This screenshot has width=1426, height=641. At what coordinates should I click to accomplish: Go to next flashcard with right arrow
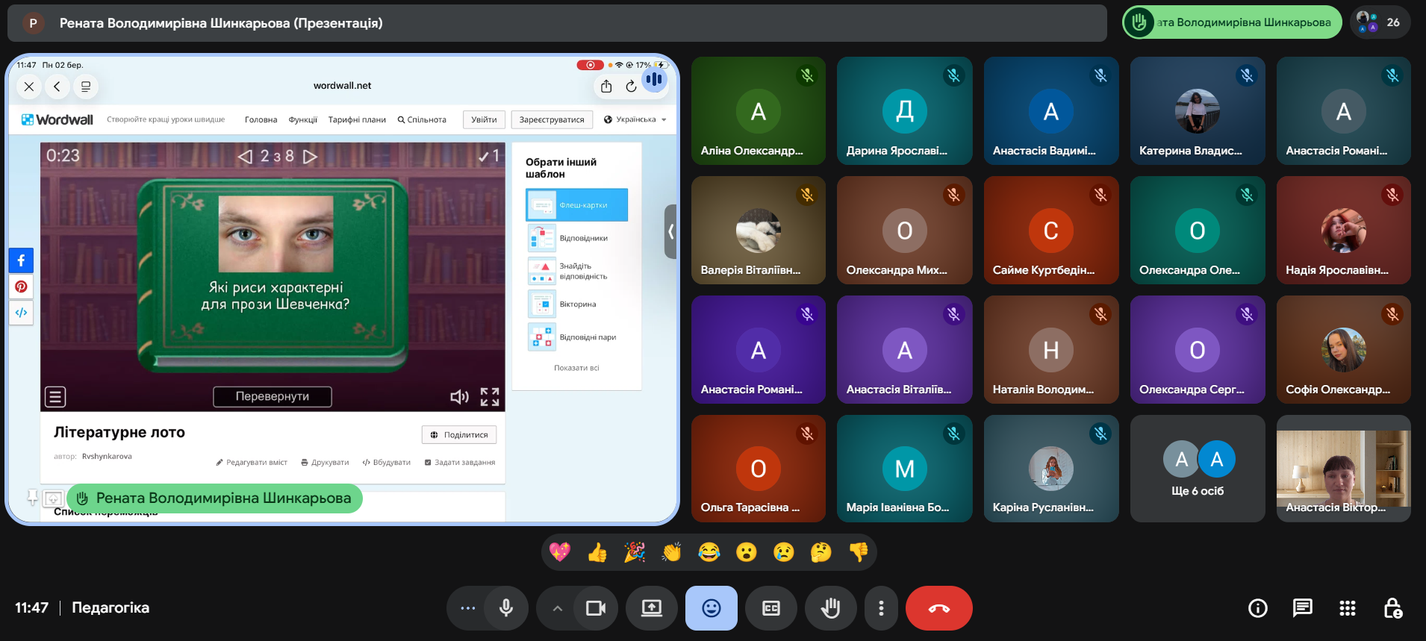click(x=311, y=156)
